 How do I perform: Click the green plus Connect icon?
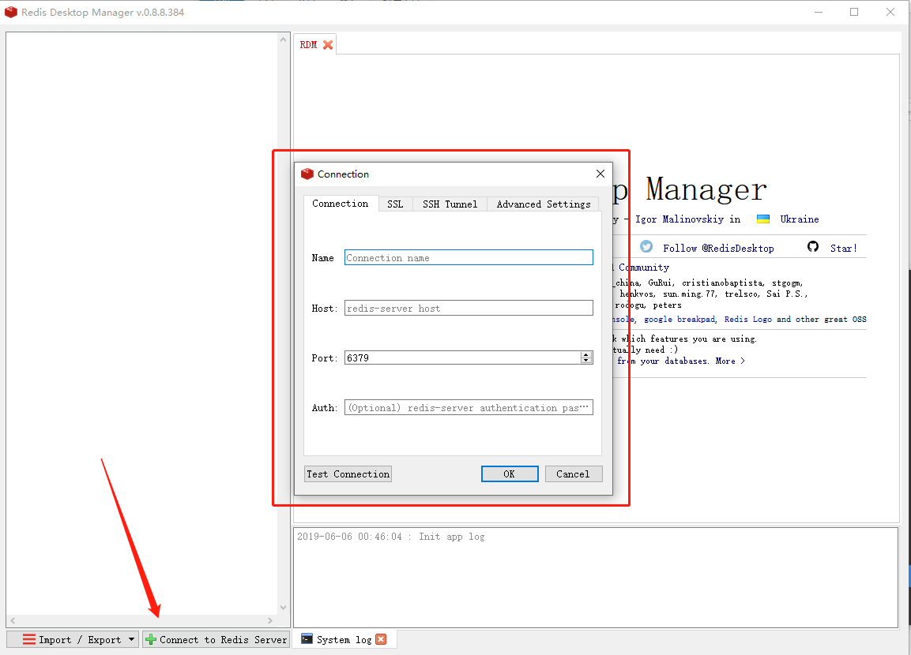[151, 639]
